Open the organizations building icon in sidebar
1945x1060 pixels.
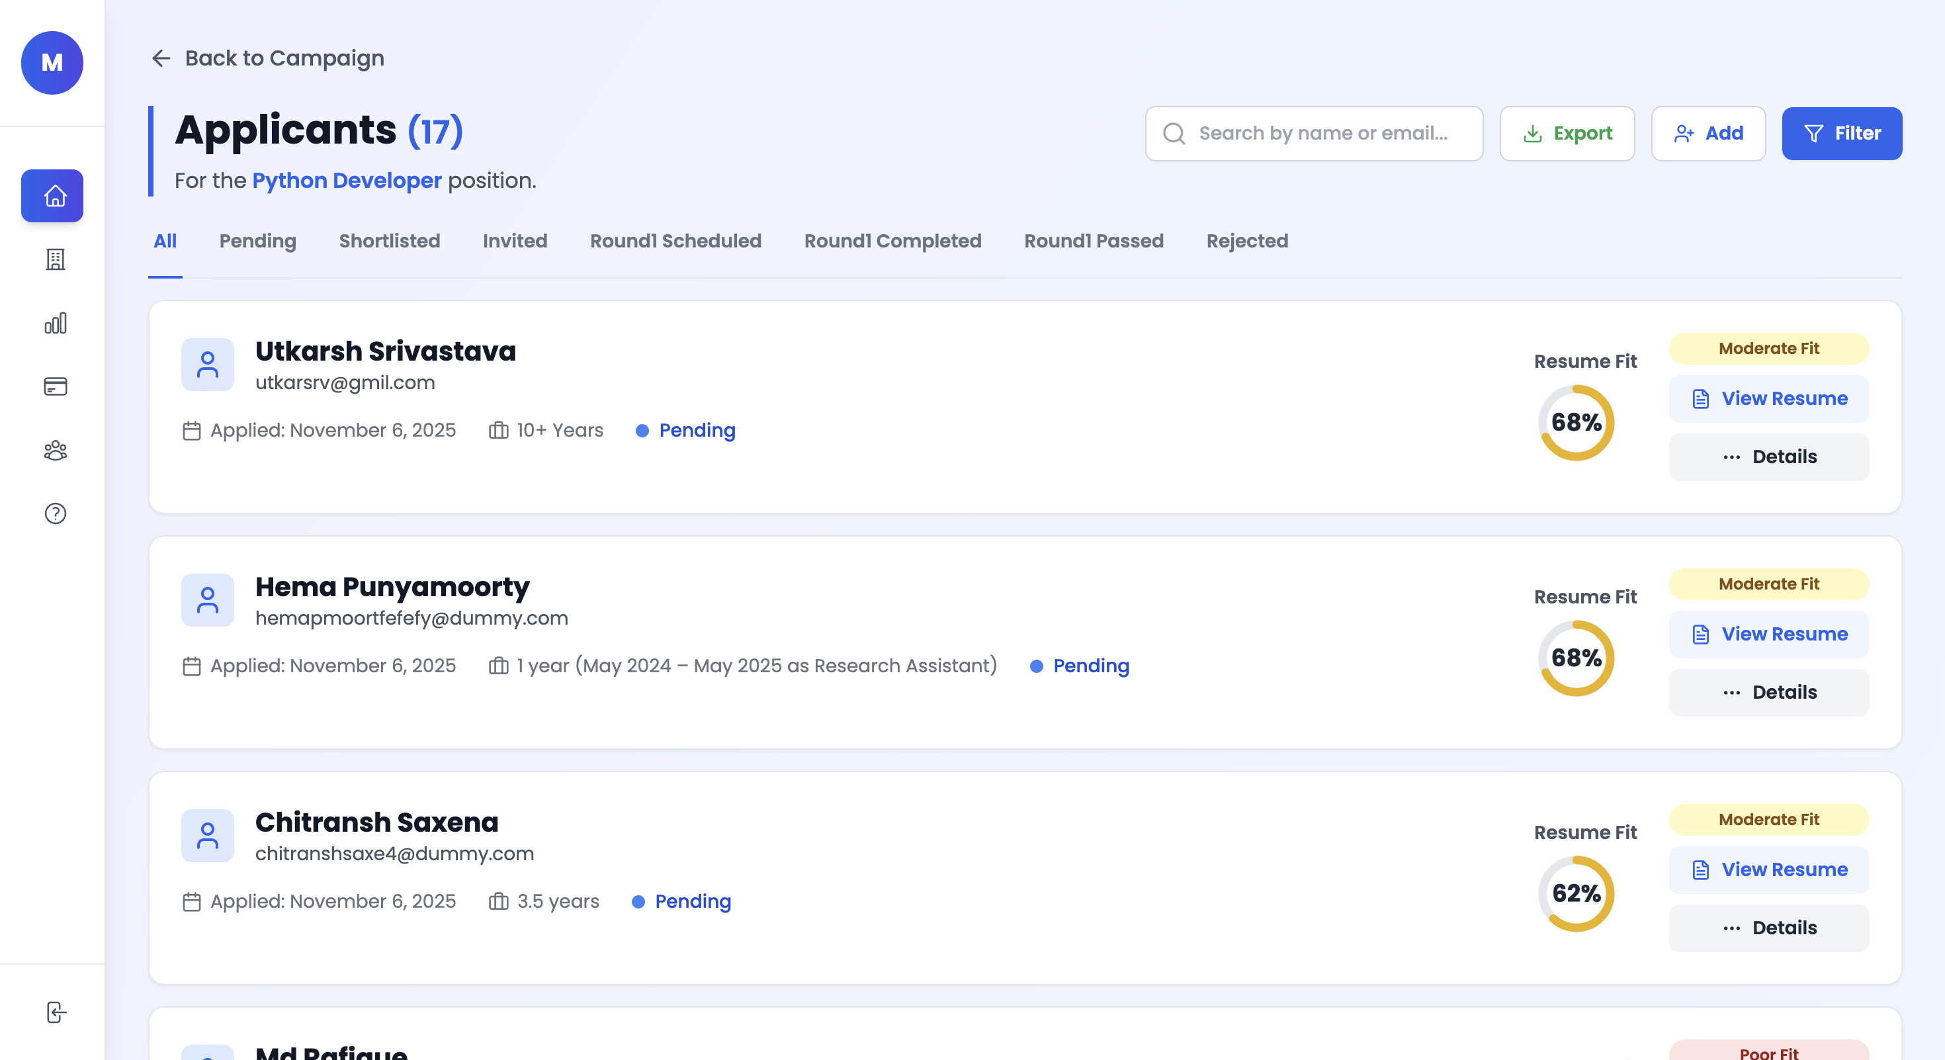click(54, 260)
